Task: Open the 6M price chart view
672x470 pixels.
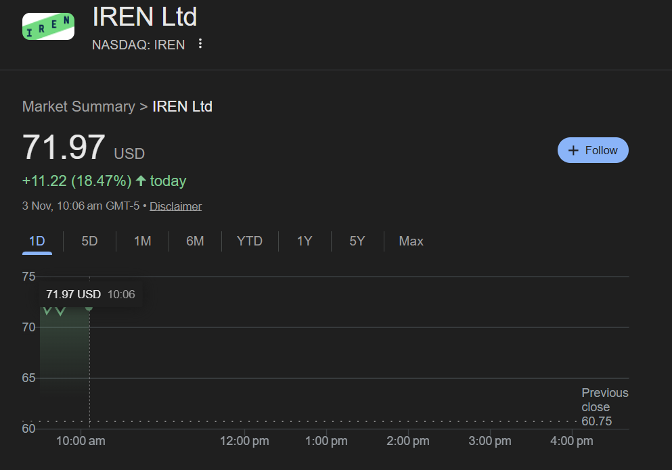Action: point(195,241)
